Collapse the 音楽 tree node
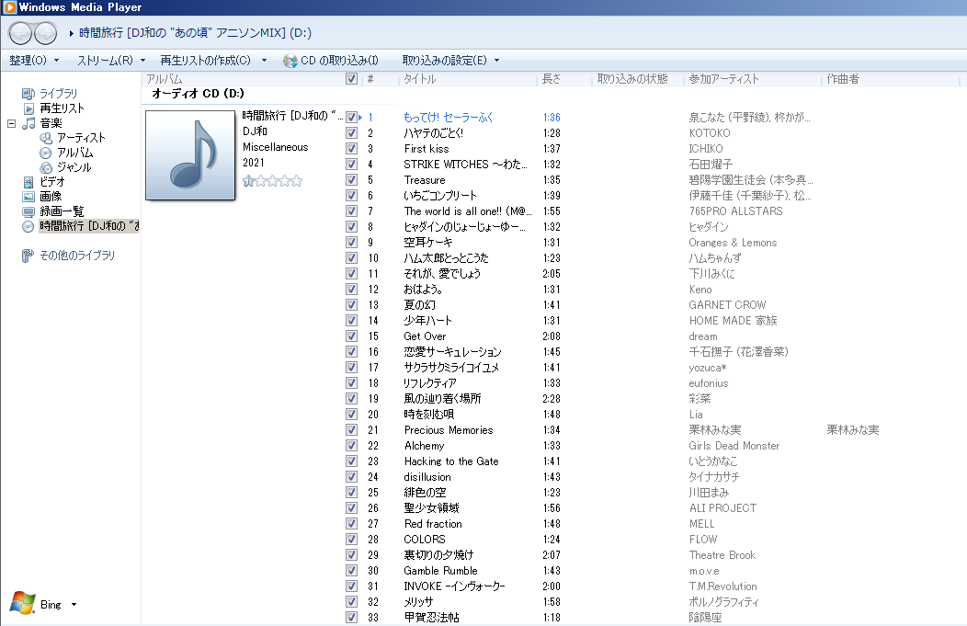The image size is (967, 626). tap(12, 123)
